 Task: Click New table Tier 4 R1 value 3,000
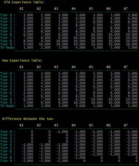click(28, 86)
